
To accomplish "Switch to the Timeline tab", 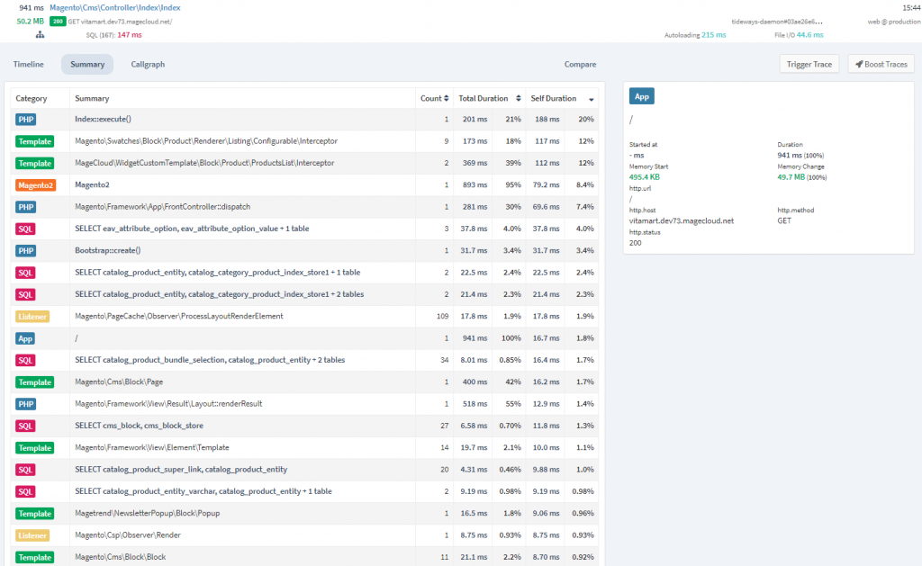I will pos(28,64).
